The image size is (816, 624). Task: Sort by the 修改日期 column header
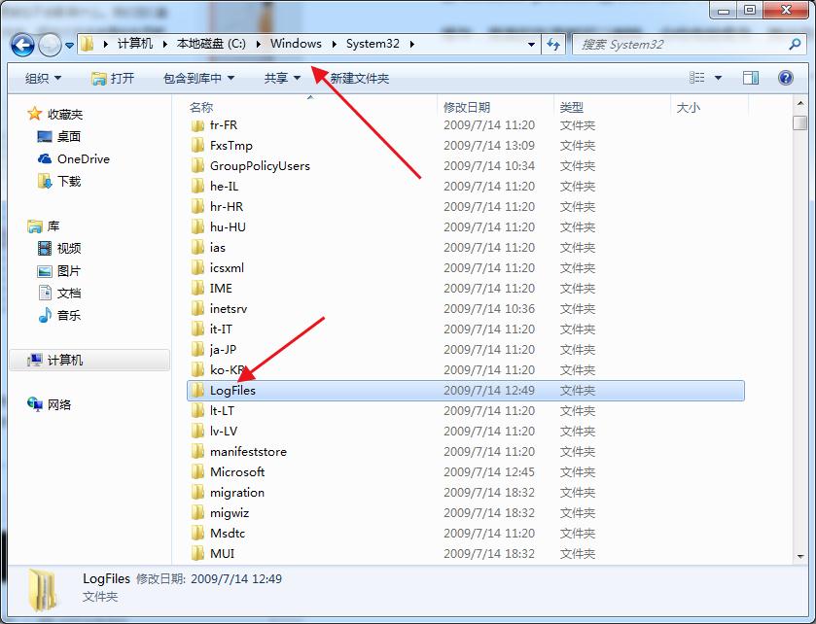(467, 108)
